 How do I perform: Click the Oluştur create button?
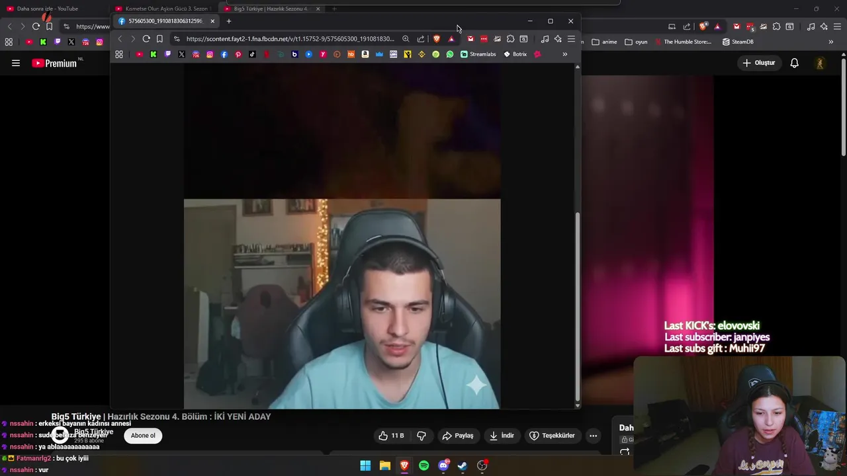point(758,63)
